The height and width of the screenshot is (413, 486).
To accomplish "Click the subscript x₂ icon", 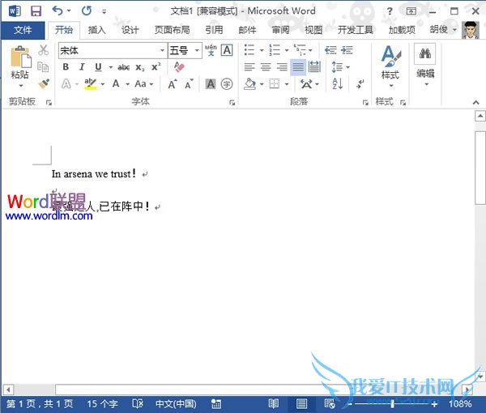I will pos(139,67).
